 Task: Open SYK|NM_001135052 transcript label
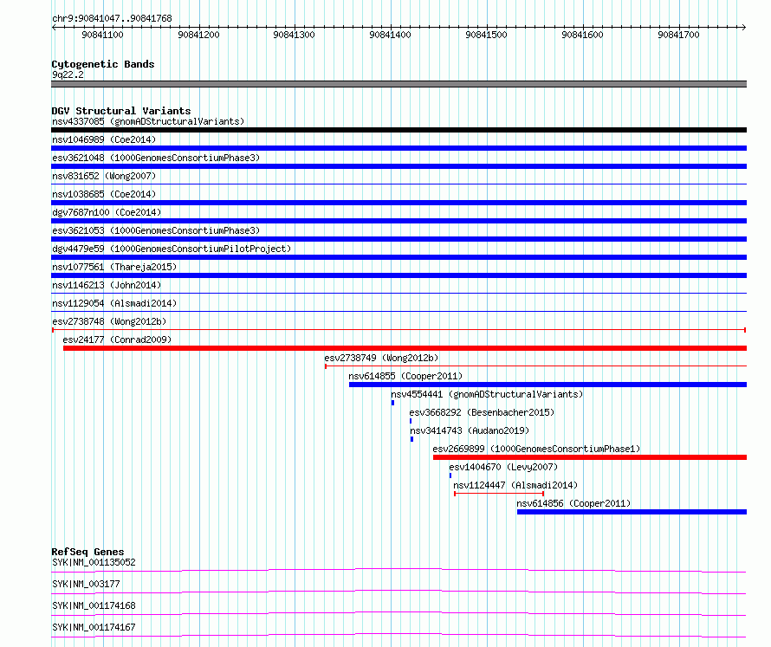(94, 562)
